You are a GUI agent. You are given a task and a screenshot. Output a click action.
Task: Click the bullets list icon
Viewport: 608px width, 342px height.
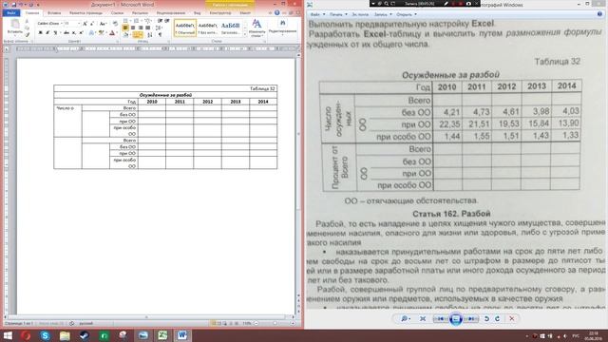coord(125,20)
